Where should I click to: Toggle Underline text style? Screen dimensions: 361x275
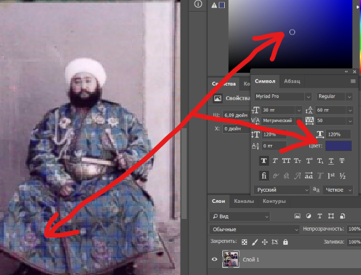click(331, 161)
